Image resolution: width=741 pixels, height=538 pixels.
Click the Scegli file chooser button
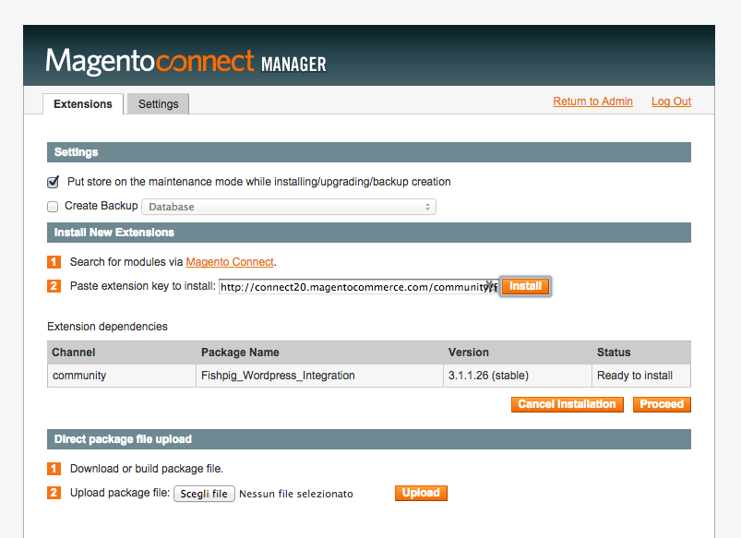tap(204, 494)
